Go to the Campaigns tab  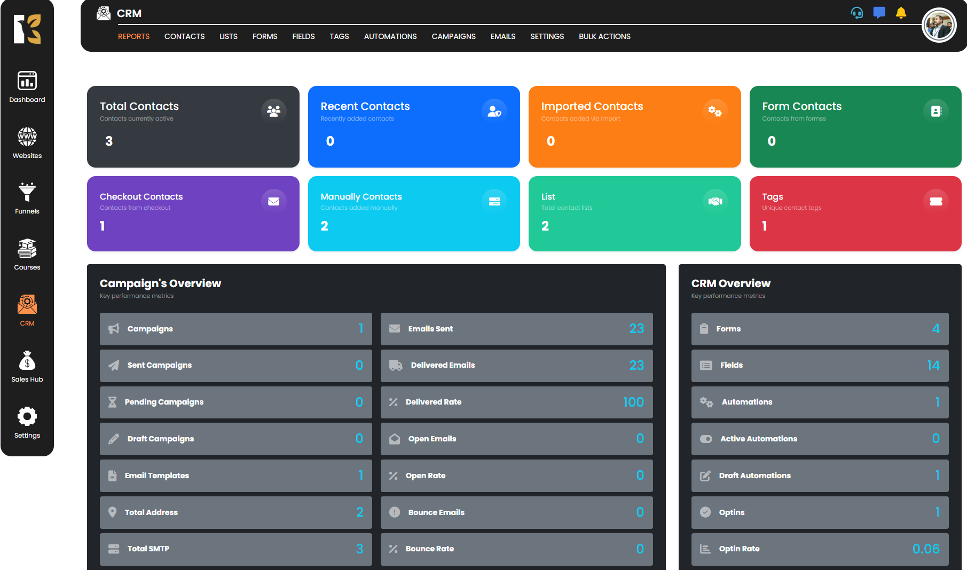pos(453,36)
